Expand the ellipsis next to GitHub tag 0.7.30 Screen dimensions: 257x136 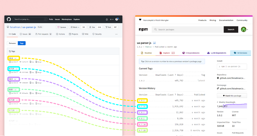[17, 100]
